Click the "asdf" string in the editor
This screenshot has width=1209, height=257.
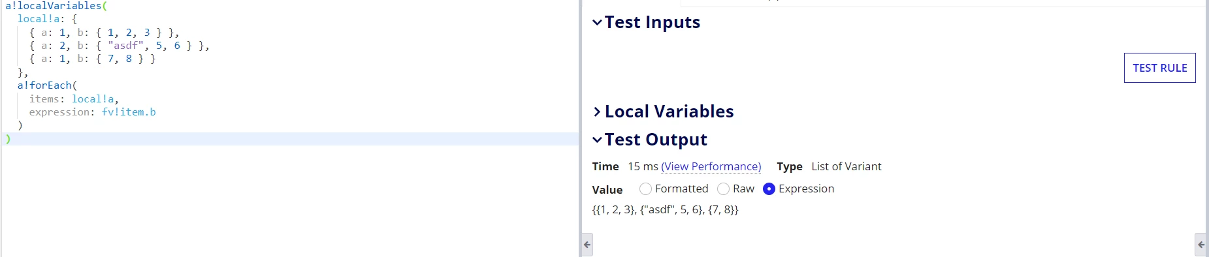(x=125, y=46)
